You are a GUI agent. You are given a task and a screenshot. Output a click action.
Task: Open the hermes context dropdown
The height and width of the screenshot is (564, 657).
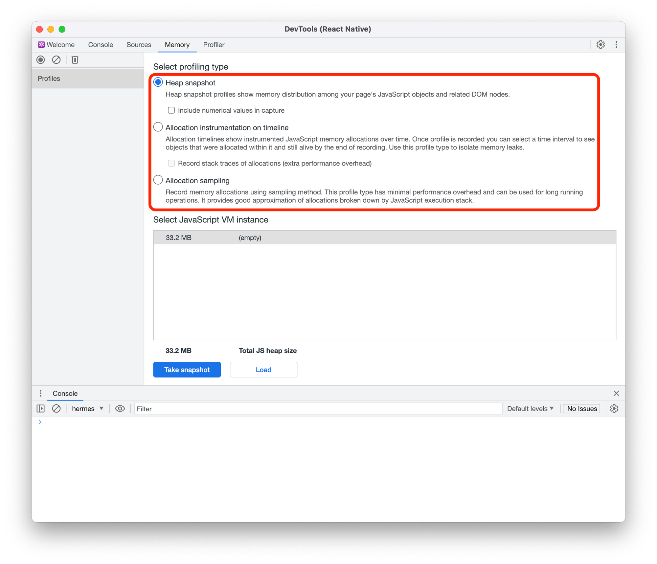87,408
